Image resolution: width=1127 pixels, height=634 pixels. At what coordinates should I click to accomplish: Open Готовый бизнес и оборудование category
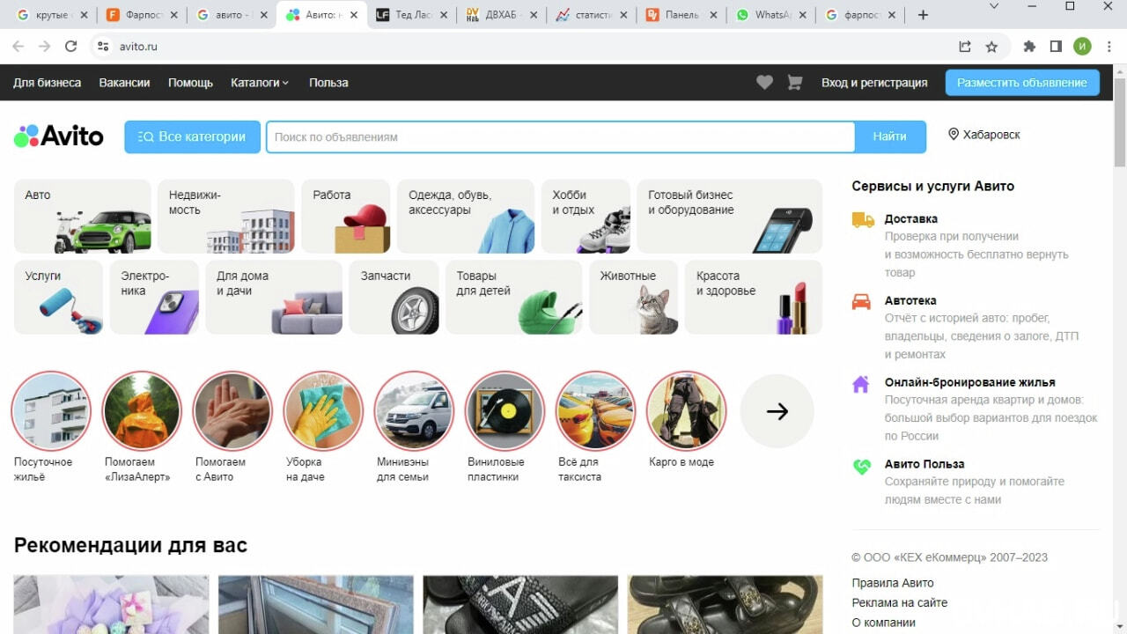coord(729,217)
